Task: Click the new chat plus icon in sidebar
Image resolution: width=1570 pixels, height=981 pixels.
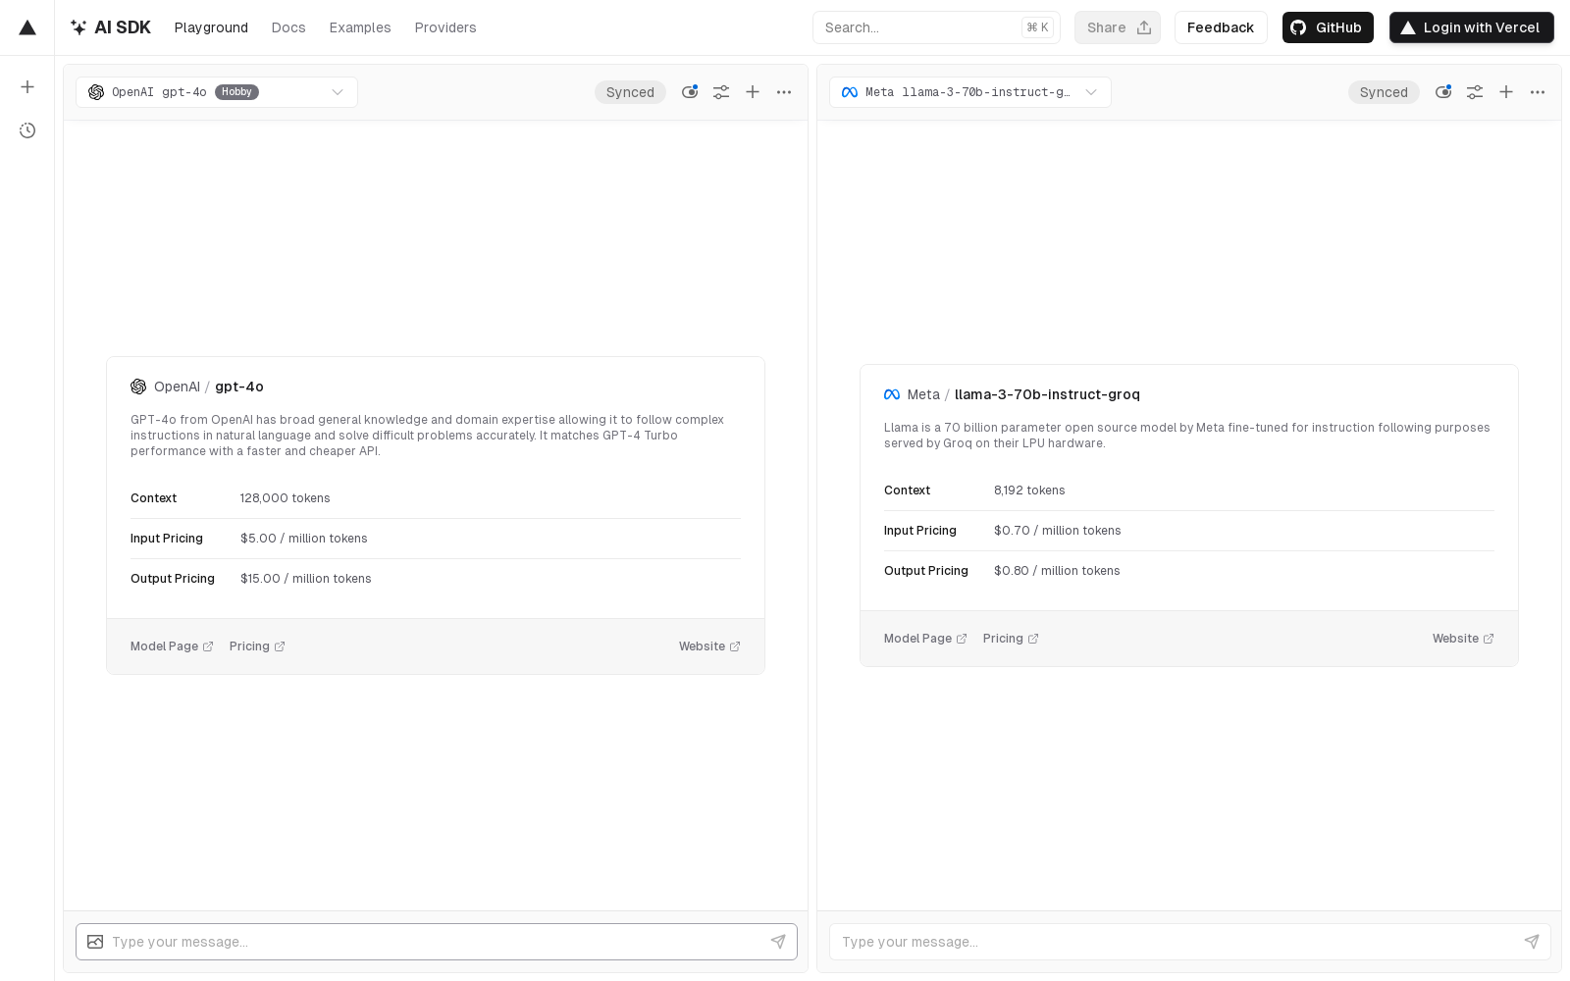Action: 27,86
